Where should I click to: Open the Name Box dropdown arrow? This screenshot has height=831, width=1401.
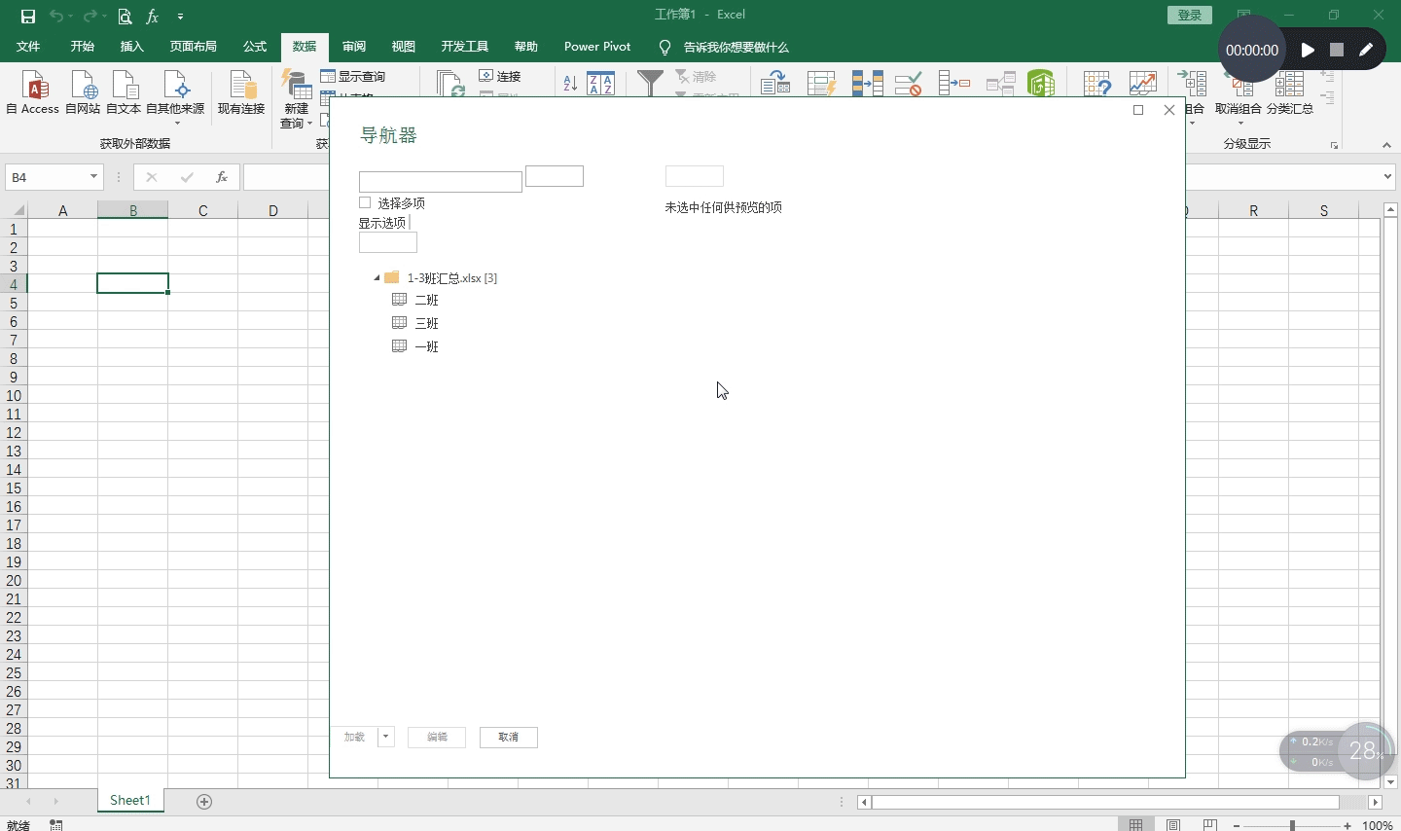pyautogui.click(x=93, y=177)
